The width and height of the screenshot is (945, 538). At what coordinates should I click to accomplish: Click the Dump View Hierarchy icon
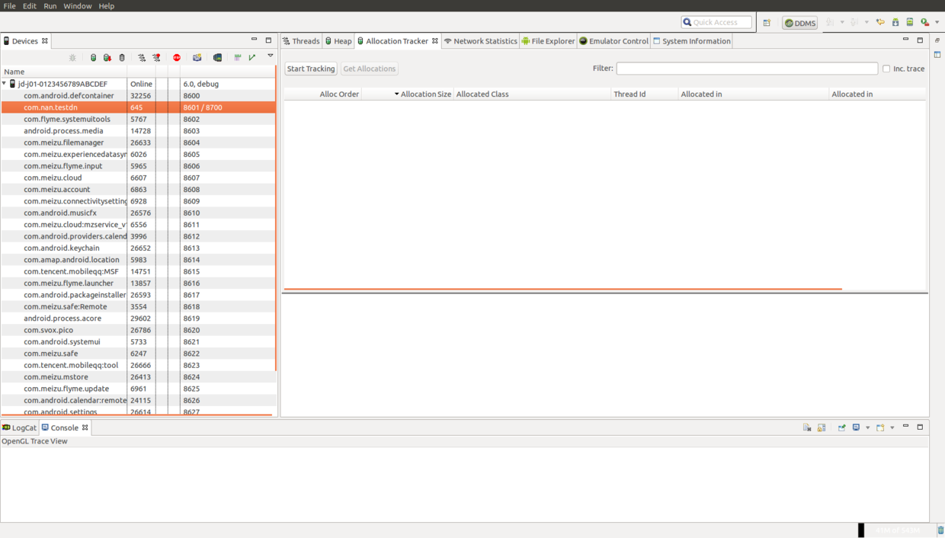tap(217, 58)
